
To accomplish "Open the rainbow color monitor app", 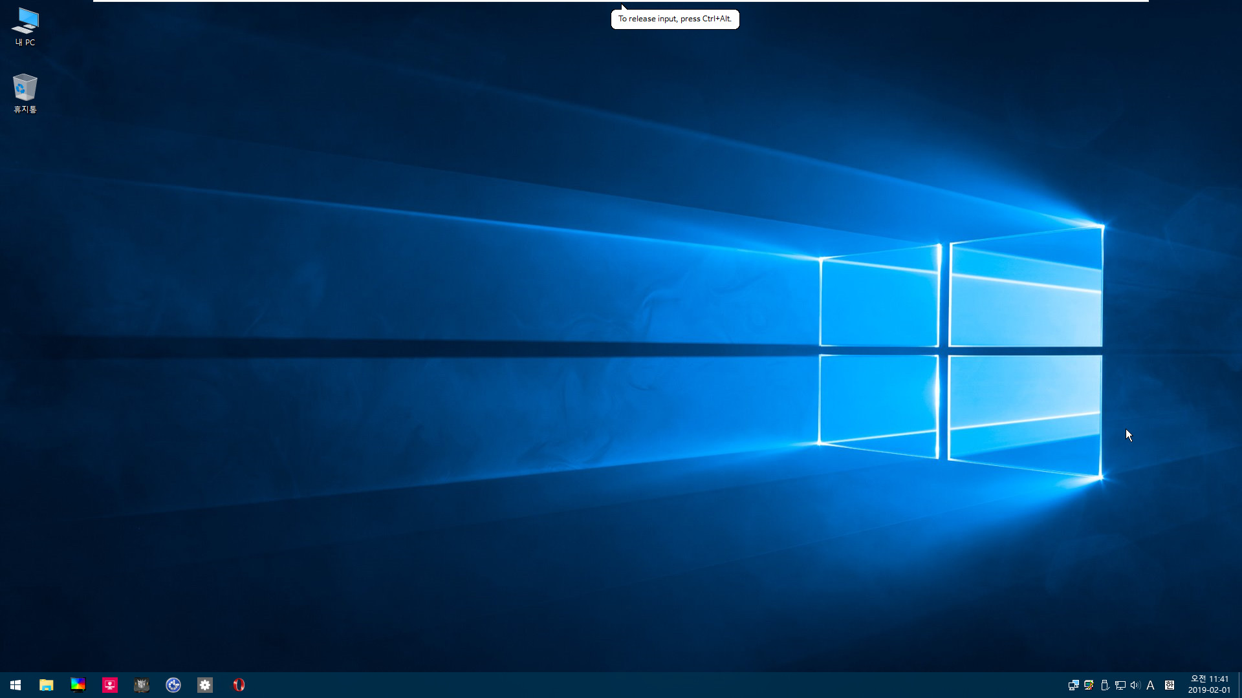I will point(78,685).
